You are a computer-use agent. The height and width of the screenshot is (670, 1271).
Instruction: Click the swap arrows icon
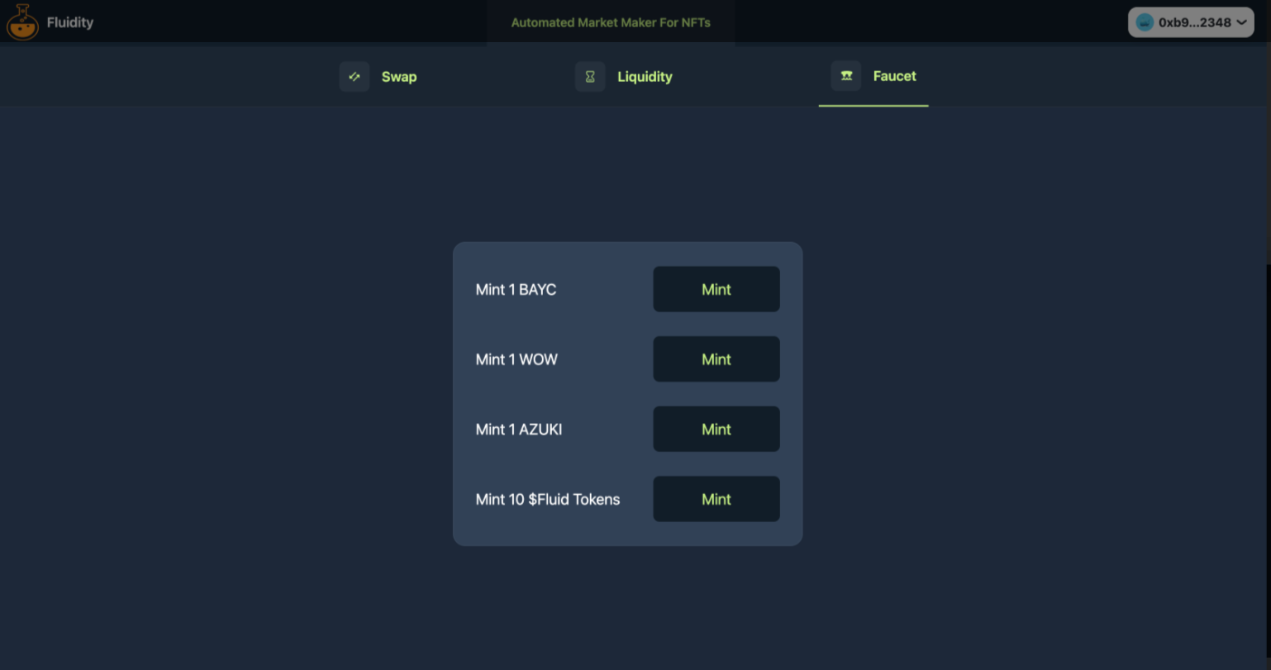coord(355,77)
